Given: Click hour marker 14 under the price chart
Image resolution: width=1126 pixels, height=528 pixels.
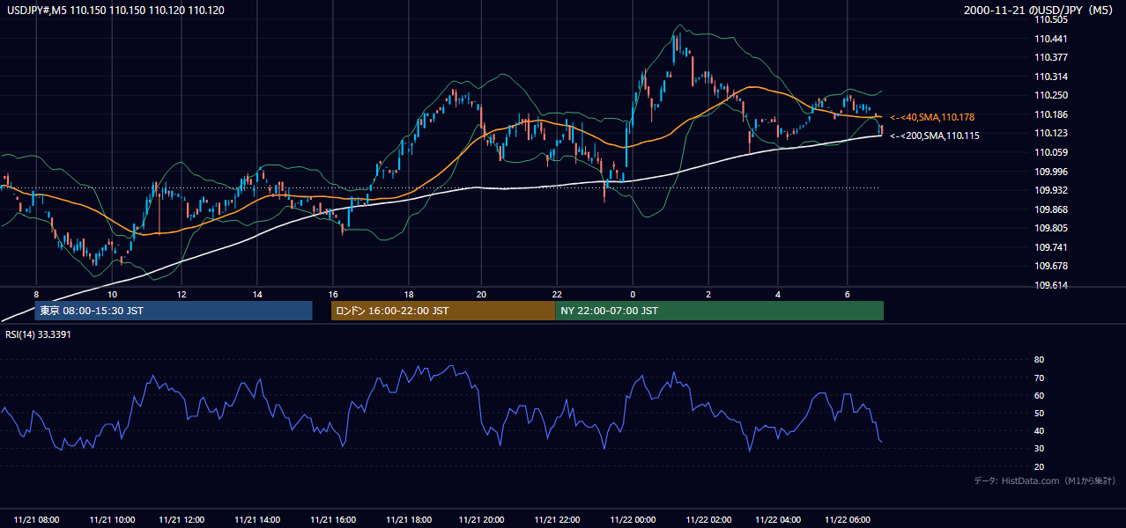Looking at the screenshot, I should (257, 294).
